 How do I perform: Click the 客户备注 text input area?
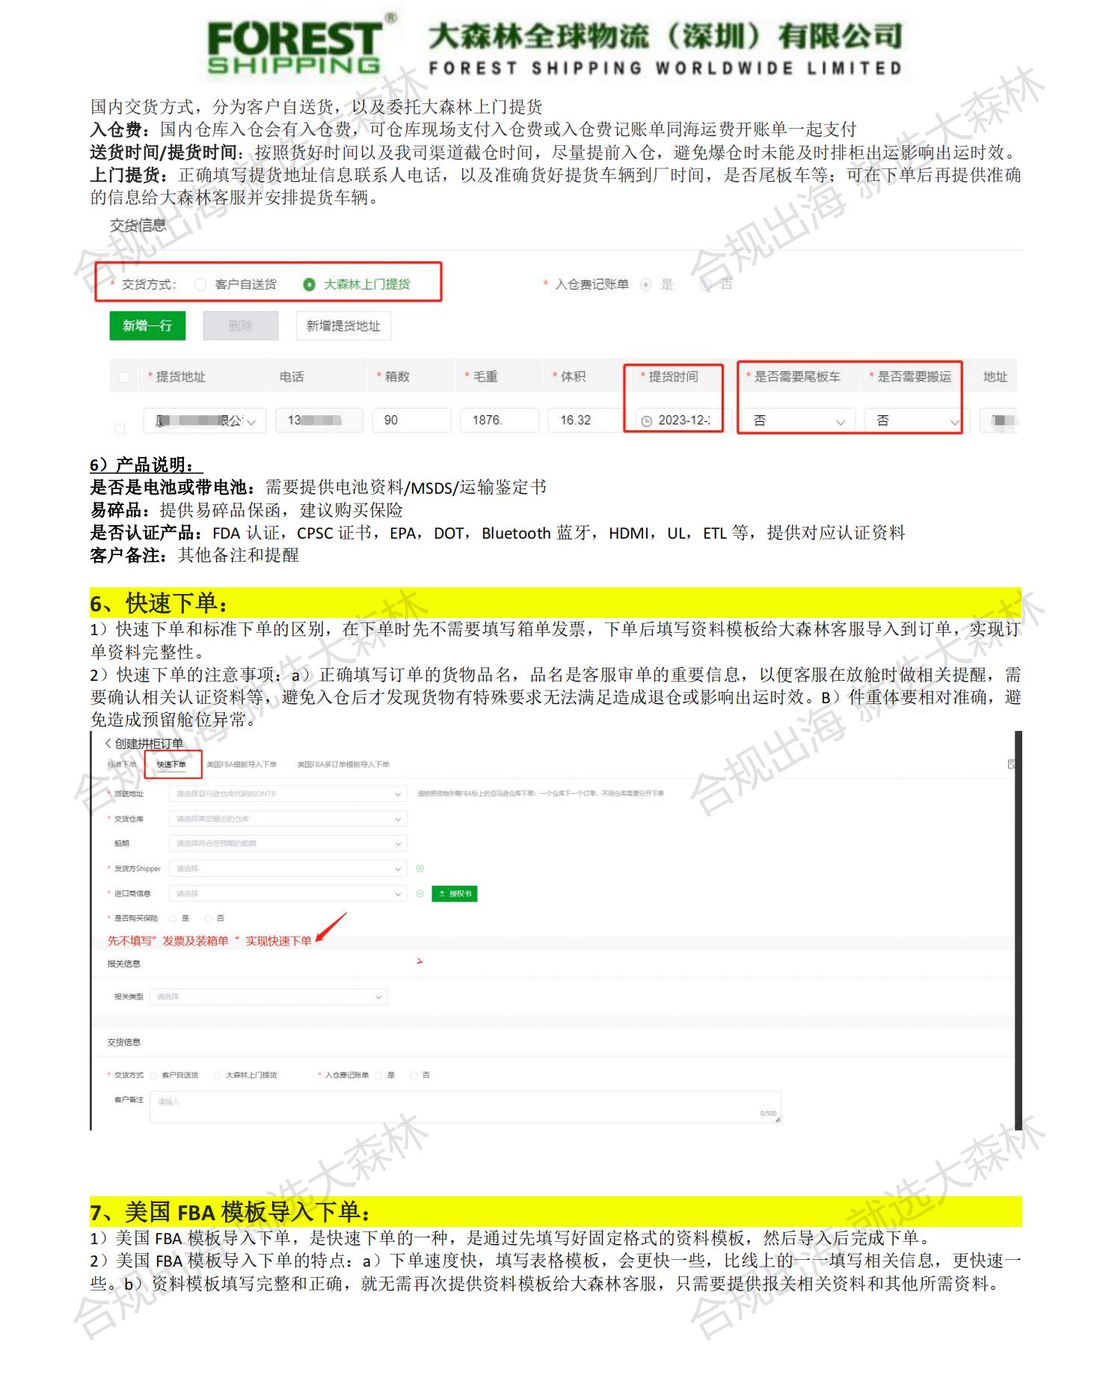(464, 1106)
